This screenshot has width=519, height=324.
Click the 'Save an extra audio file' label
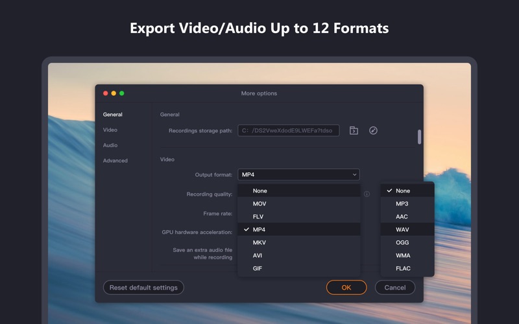coord(202,250)
